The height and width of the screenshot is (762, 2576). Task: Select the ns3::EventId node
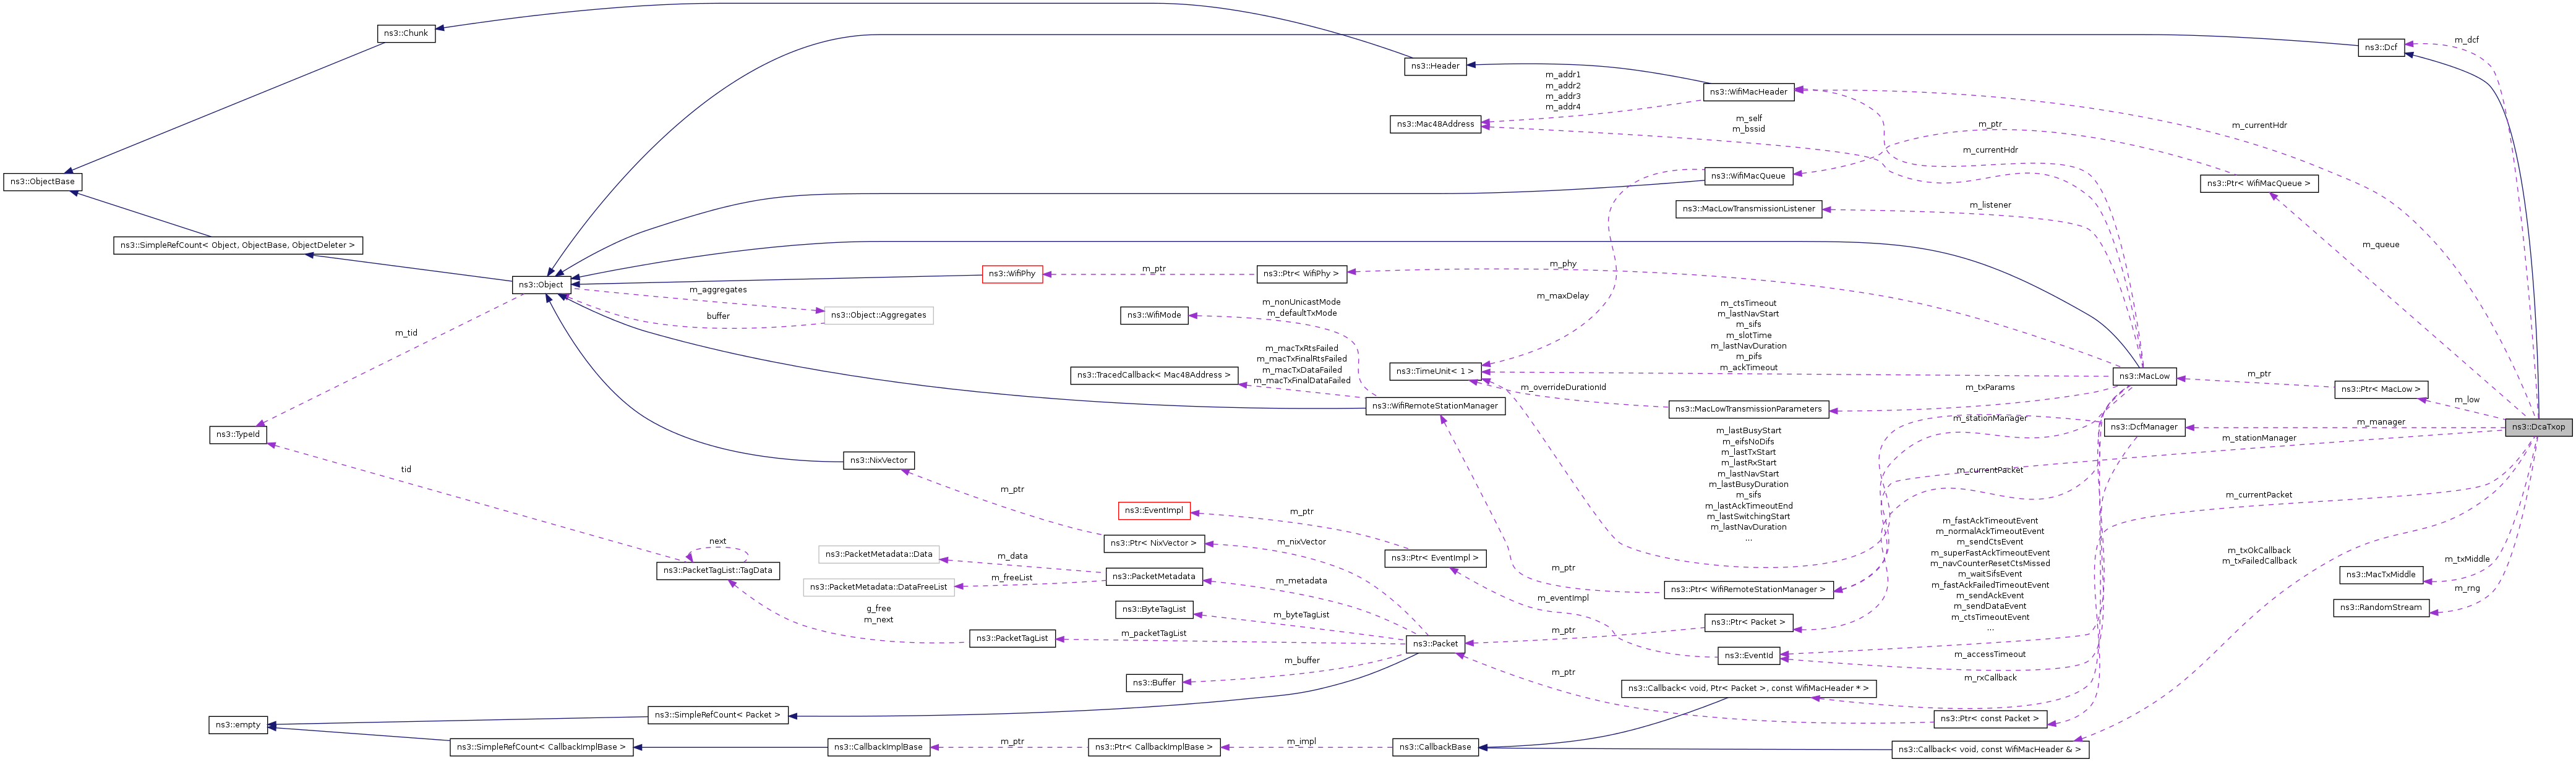[x=1749, y=656]
